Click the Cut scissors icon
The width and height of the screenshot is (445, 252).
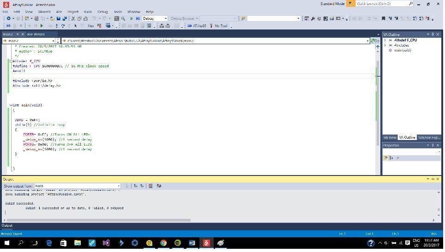[73, 18]
